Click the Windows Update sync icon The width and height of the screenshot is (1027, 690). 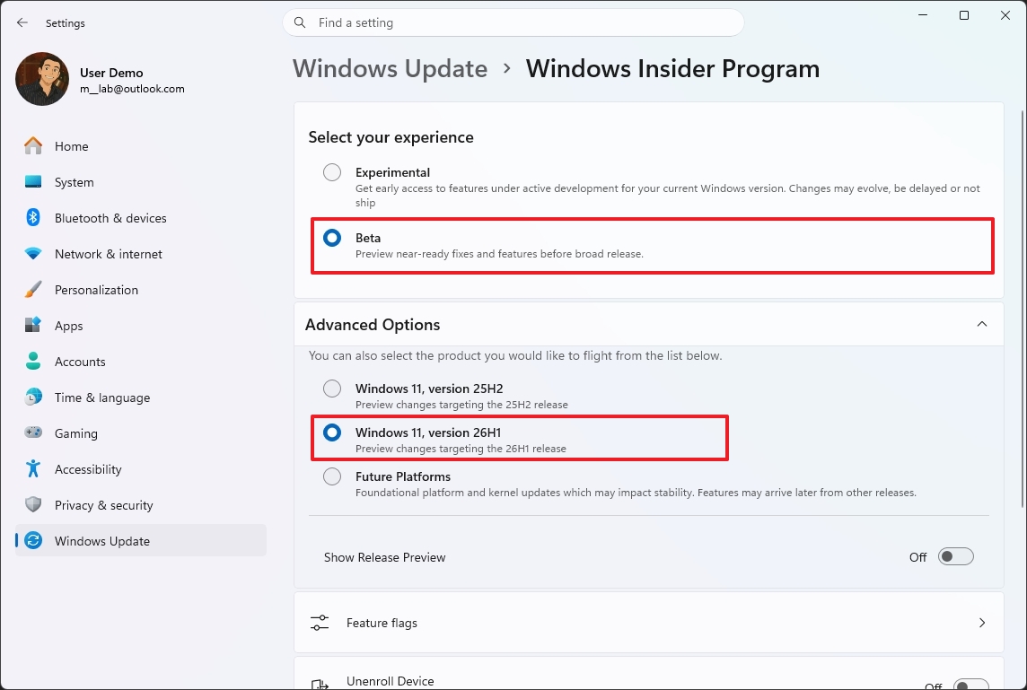[33, 541]
